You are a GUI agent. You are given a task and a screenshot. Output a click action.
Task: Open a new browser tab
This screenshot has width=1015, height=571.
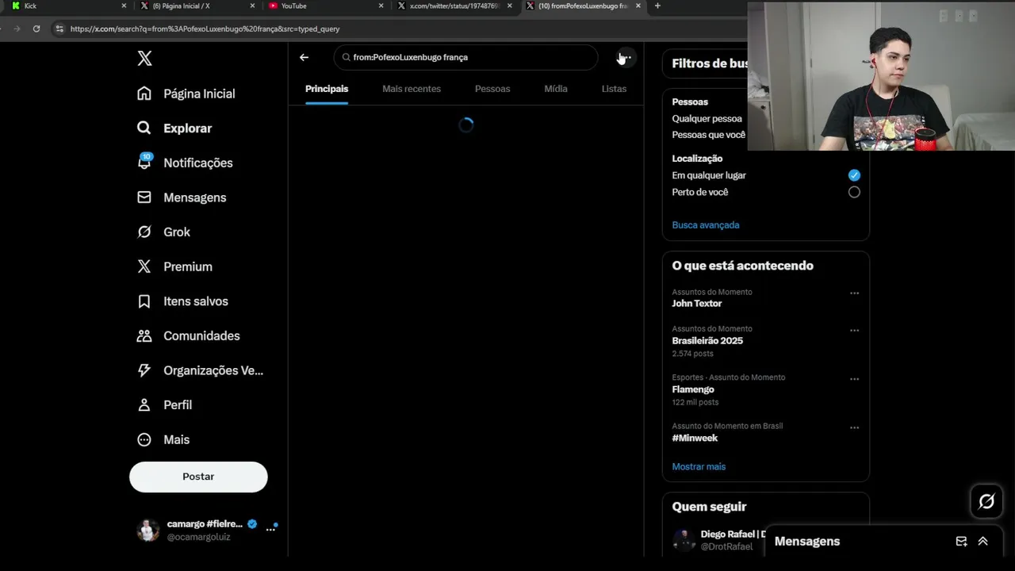point(657,6)
